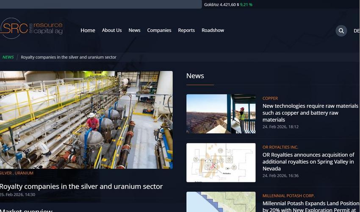This screenshot has width=360, height=212.
Task: Open article OR Royalties announces acquisition
Action: [x=308, y=162]
